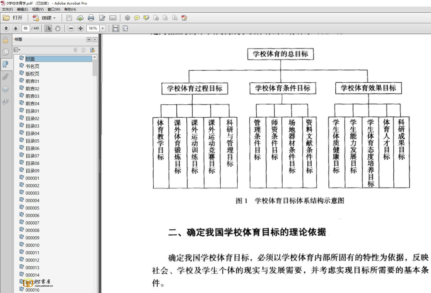The width and height of the screenshot is (431, 293).
Task: Select the 000008 bookmark
Action: click(x=32, y=230)
